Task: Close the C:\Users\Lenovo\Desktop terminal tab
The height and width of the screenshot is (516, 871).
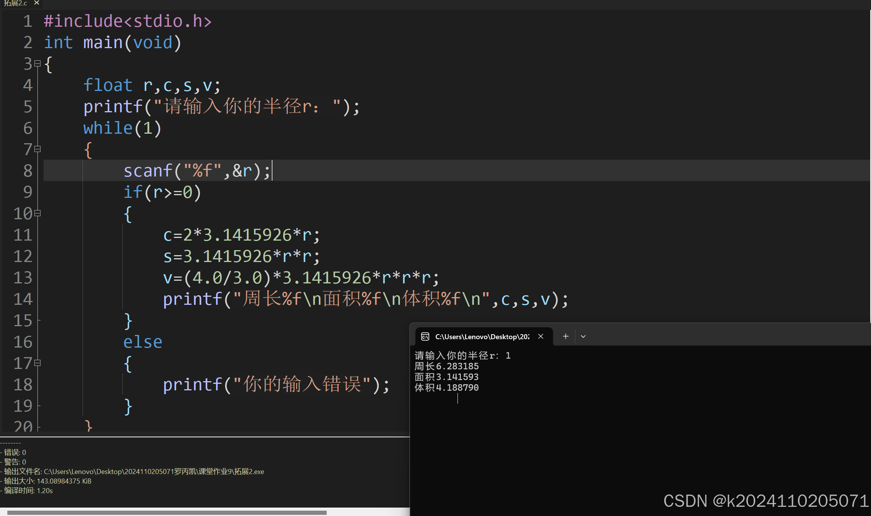Action: (541, 336)
